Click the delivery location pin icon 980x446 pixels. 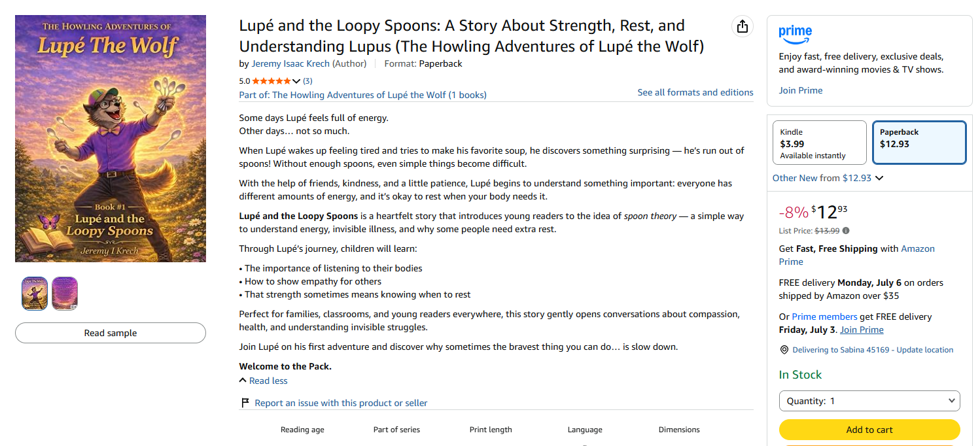tap(784, 350)
